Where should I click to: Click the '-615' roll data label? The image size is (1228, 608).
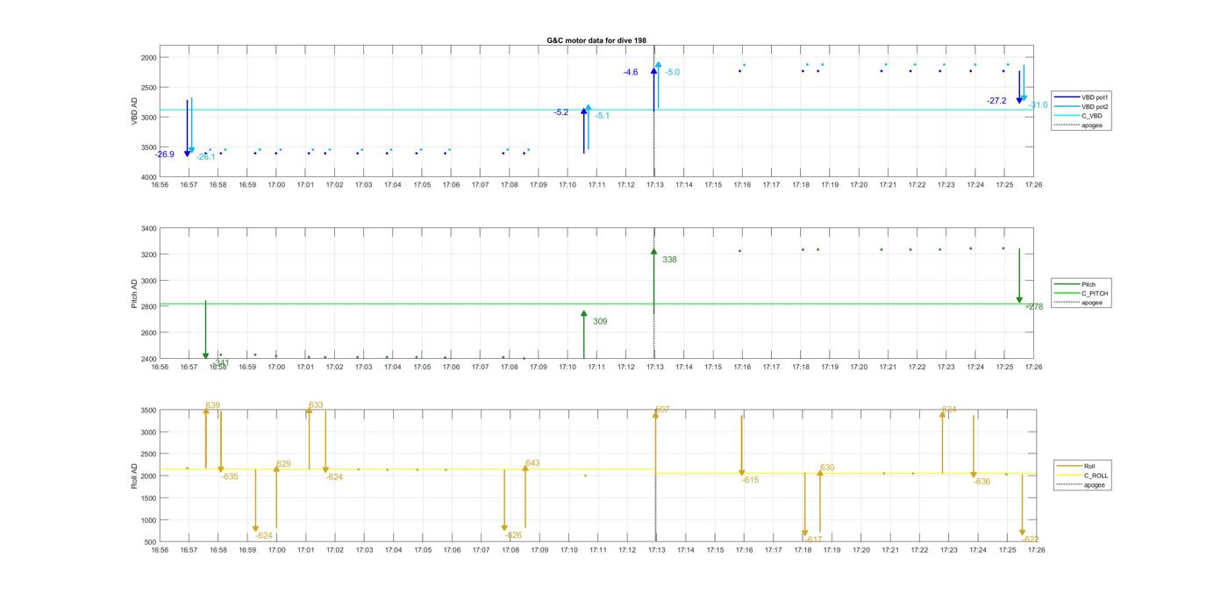(750, 480)
